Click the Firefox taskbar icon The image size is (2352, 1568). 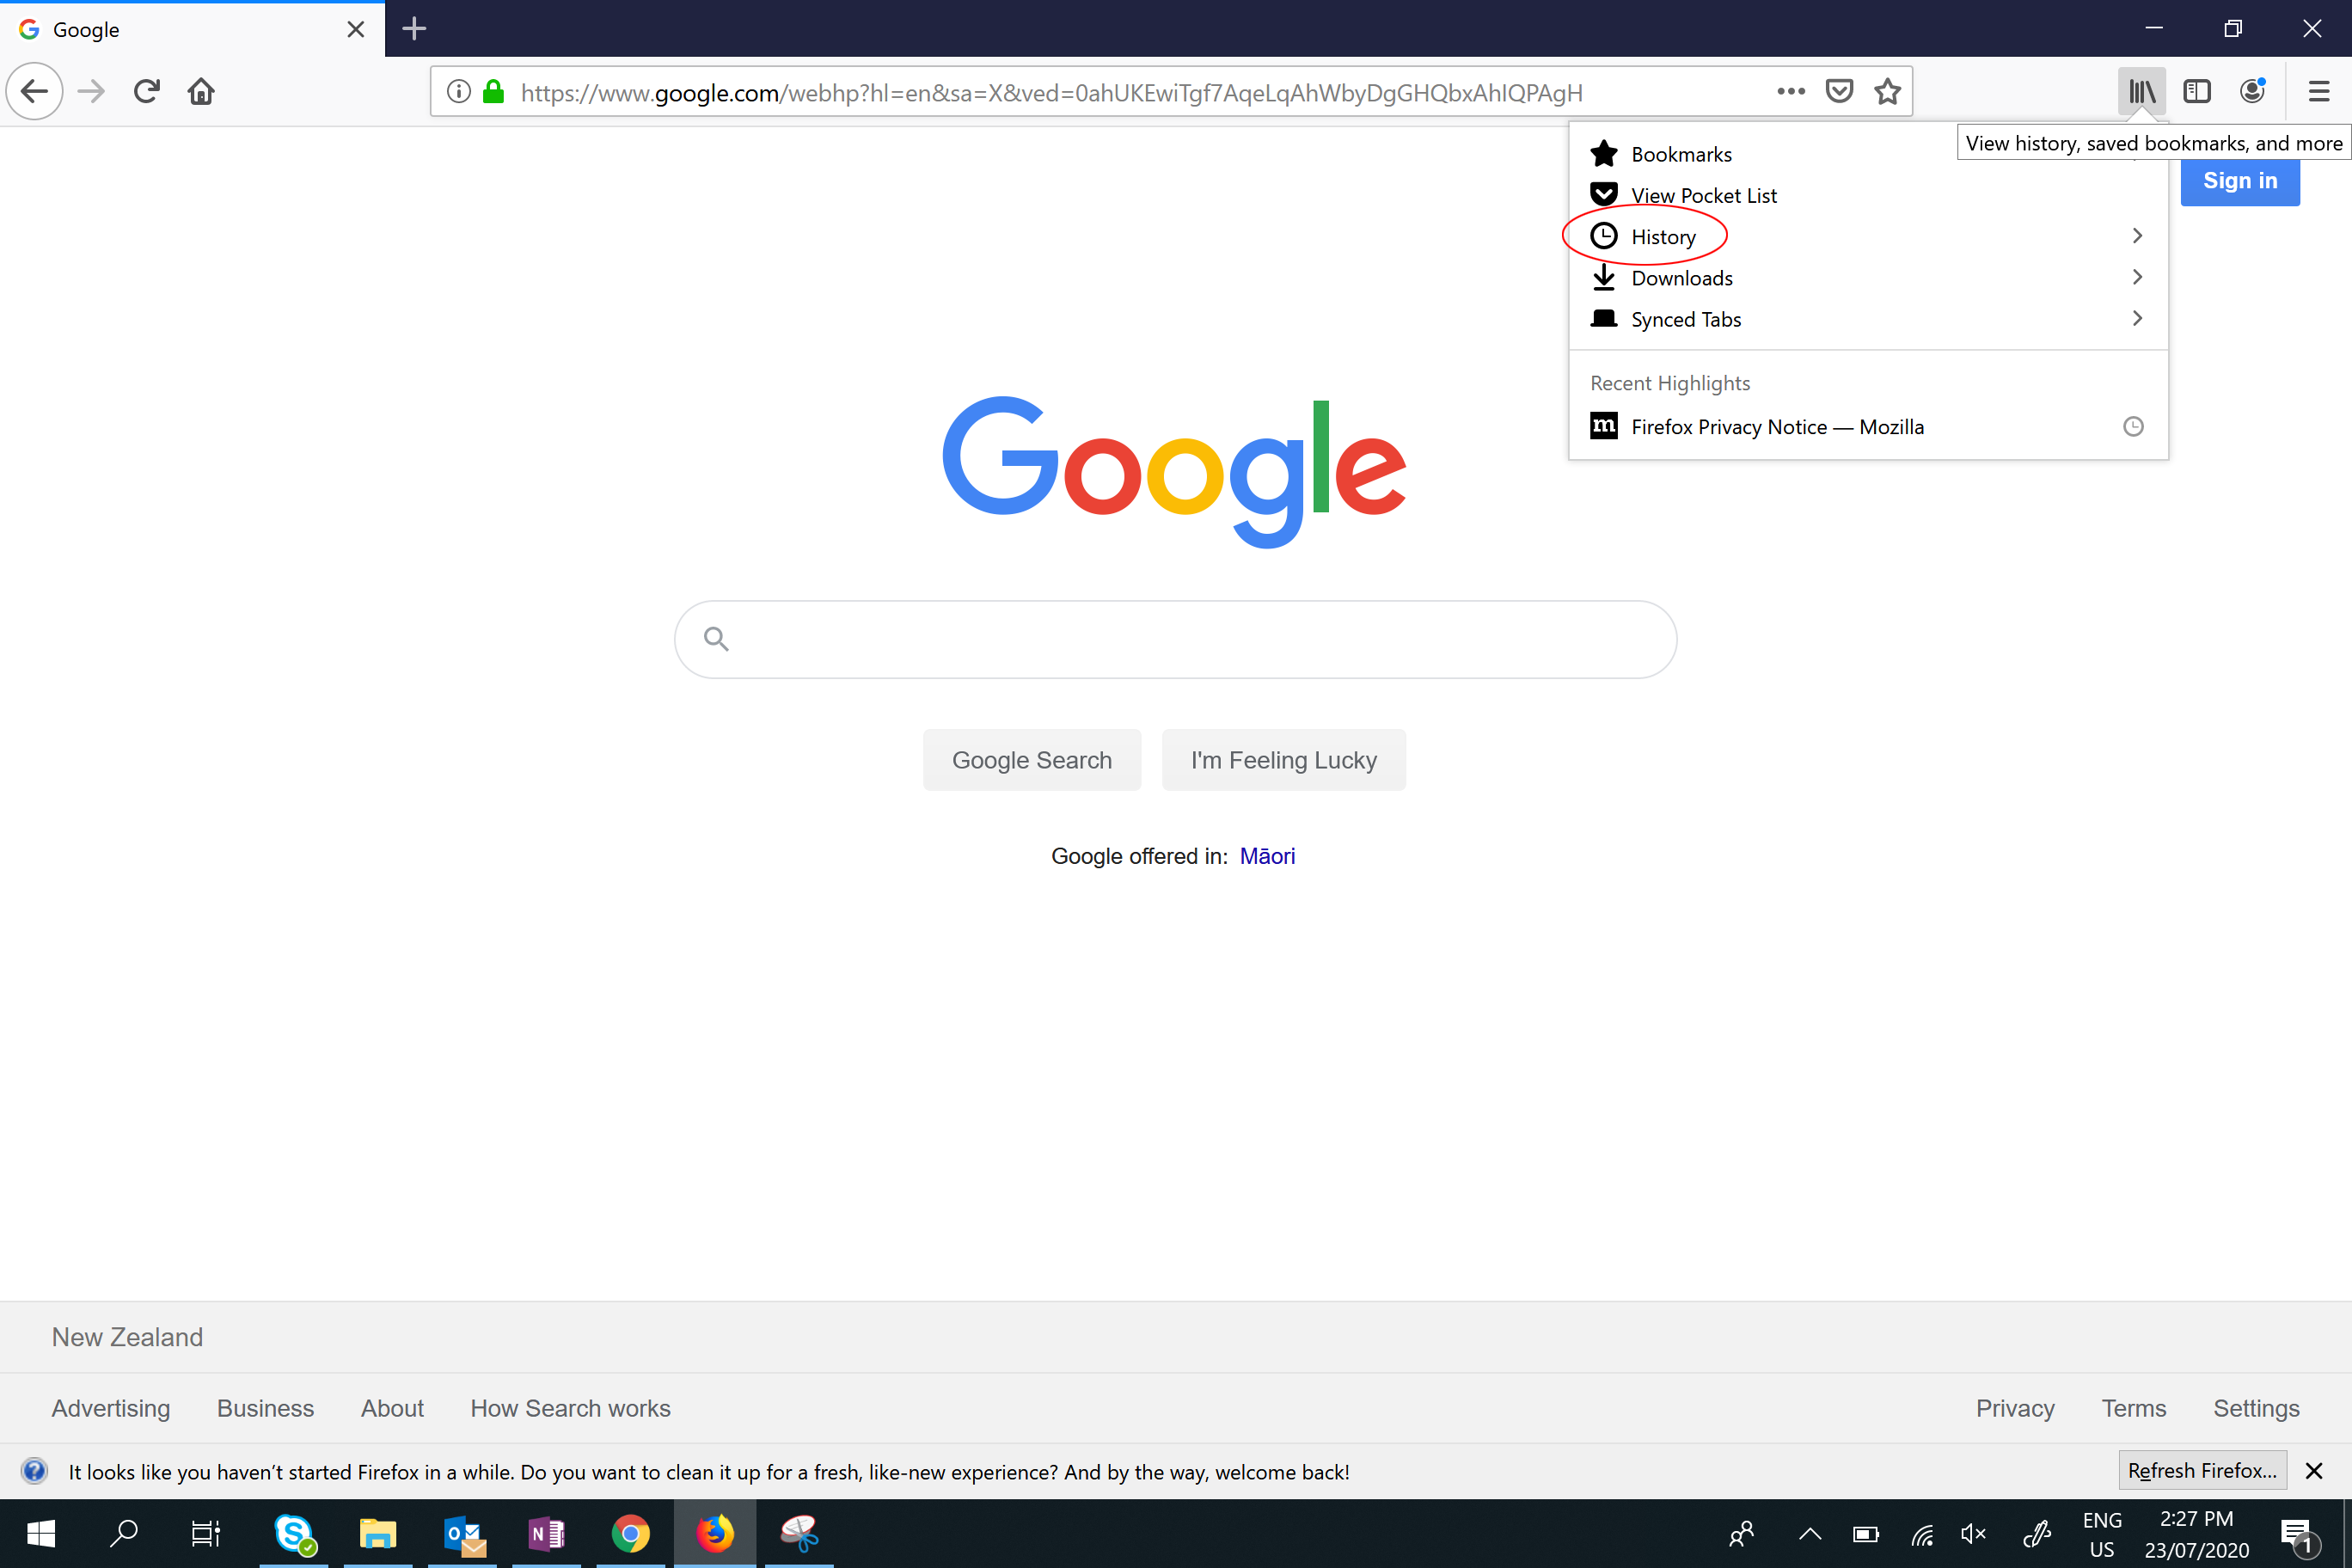pyautogui.click(x=714, y=1533)
